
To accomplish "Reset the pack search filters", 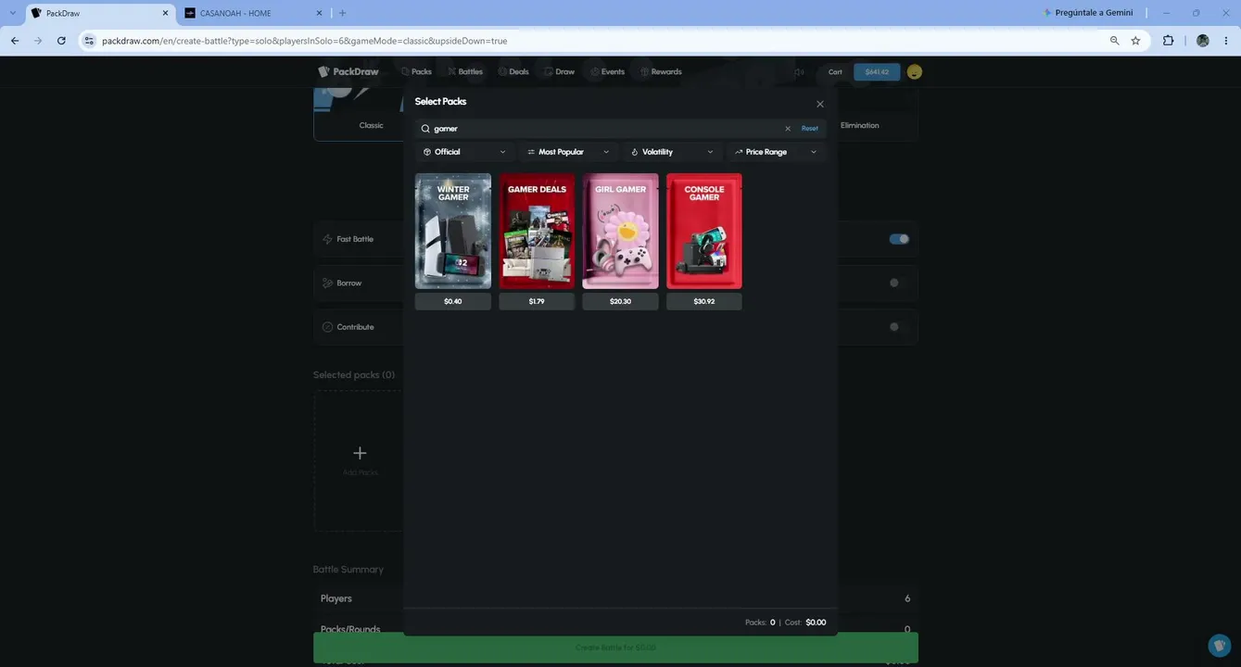I will coord(810,129).
